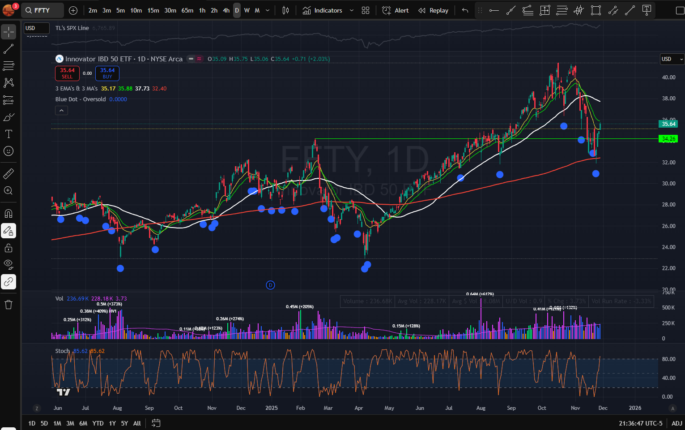This screenshot has height=430, width=685.
Task: Toggle stay in drawing mode
Action: click(9, 231)
